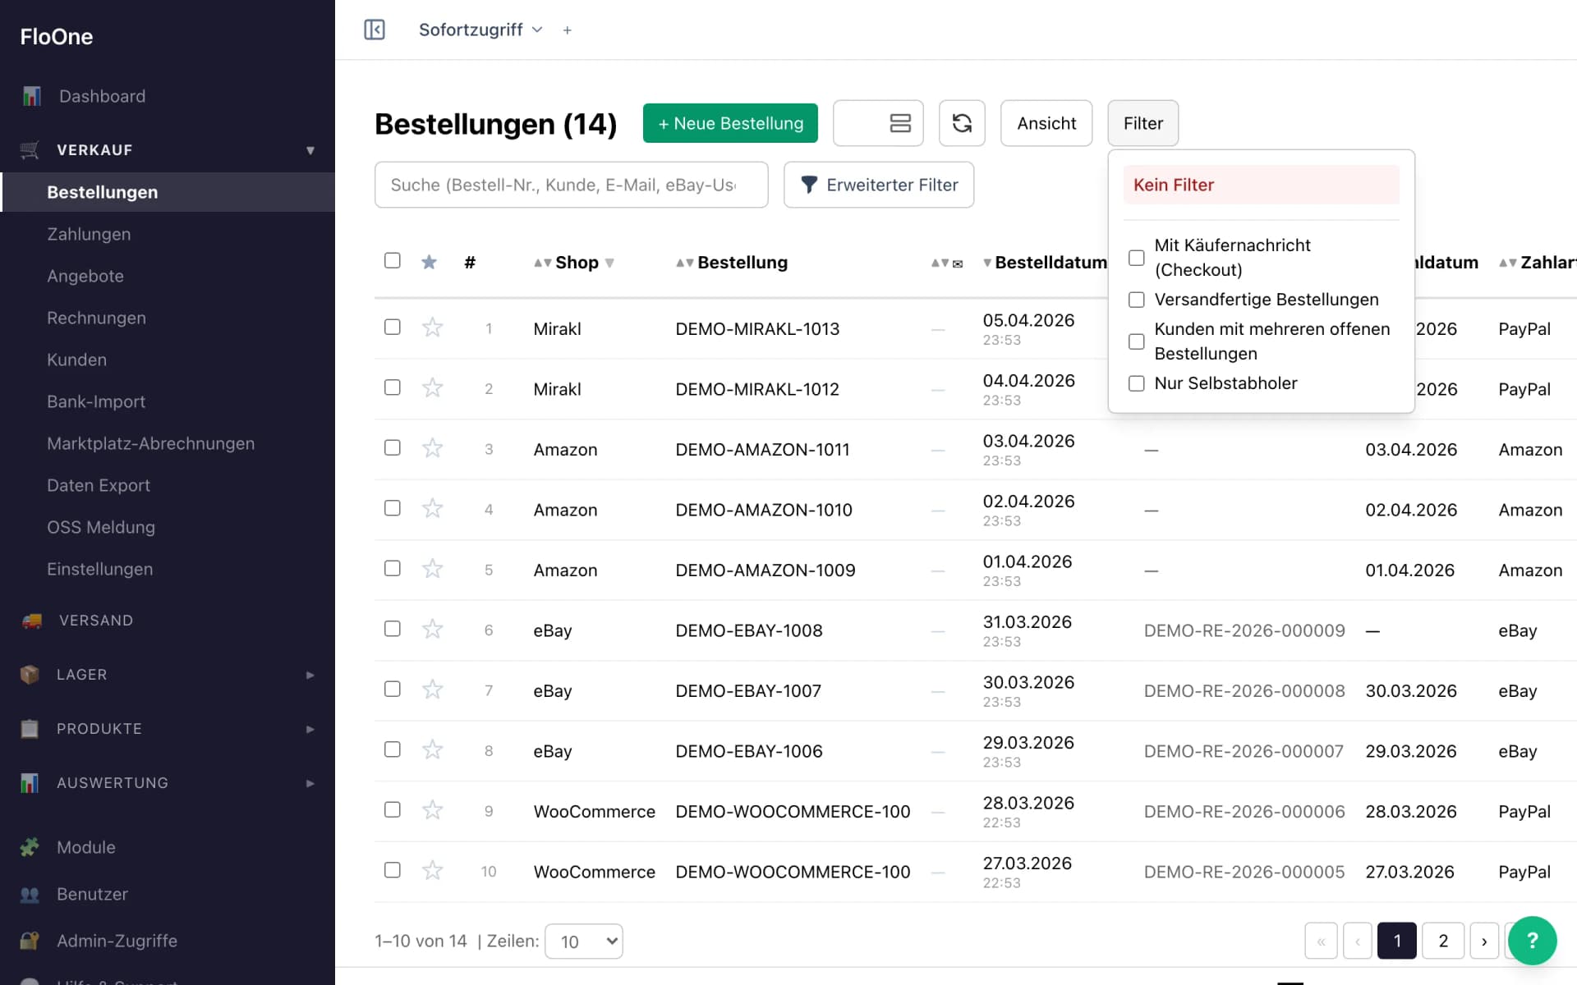Go to Rechnungen menu entry
The height and width of the screenshot is (985, 1577).
tap(96, 318)
